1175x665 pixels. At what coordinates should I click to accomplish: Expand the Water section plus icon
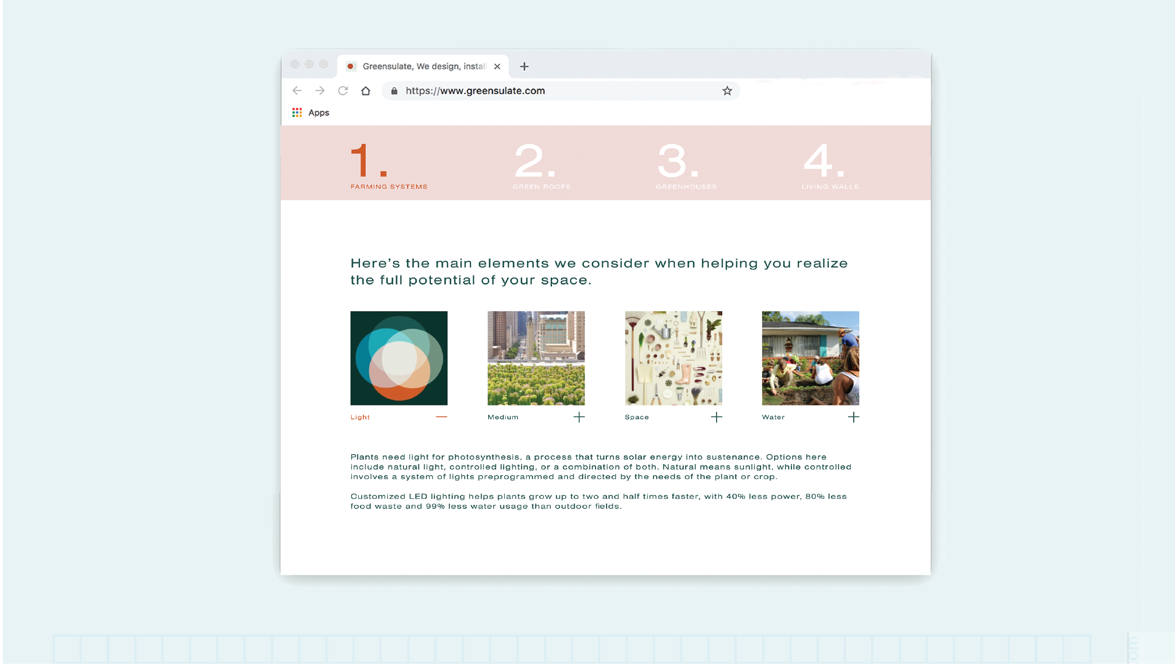click(x=853, y=417)
